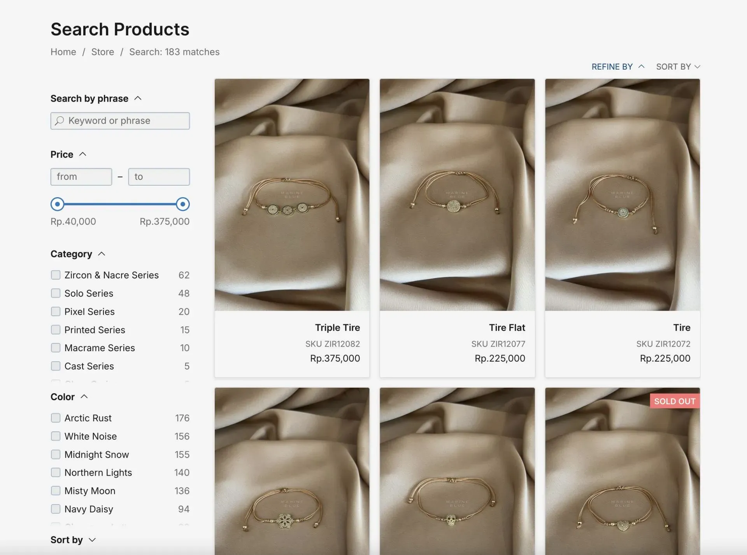747x555 pixels.
Task: Open the snowflake charm bracelet image
Action: coord(292,471)
